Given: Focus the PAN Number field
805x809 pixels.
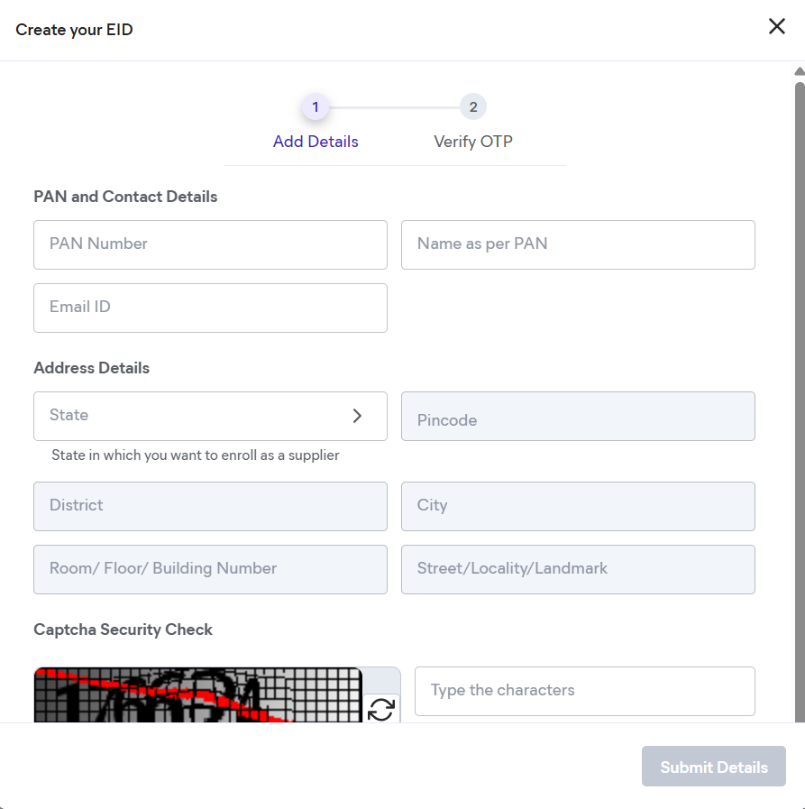Looking at the screenshot, I should (x=210, y=244).
